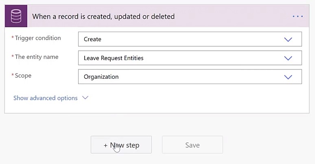Click the Trigger condition label
This screenshot has height=164, width=315.
tap(38, 38)
